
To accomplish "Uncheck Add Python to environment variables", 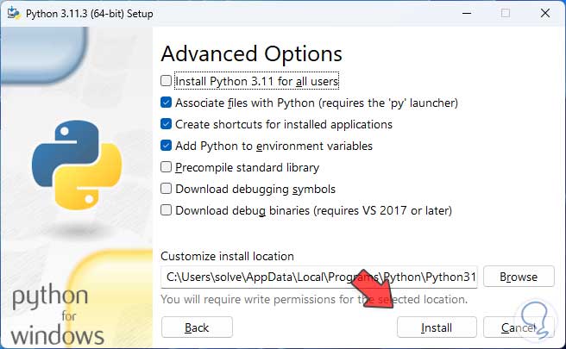I will (167, 146).
